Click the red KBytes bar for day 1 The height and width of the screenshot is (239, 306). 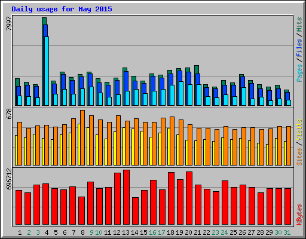pos(19,207)
